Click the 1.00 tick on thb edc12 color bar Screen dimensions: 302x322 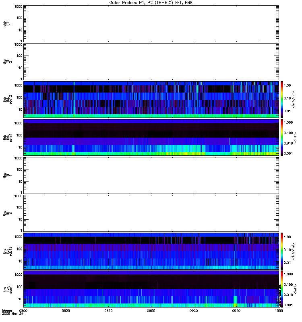(x=288, y=85)
